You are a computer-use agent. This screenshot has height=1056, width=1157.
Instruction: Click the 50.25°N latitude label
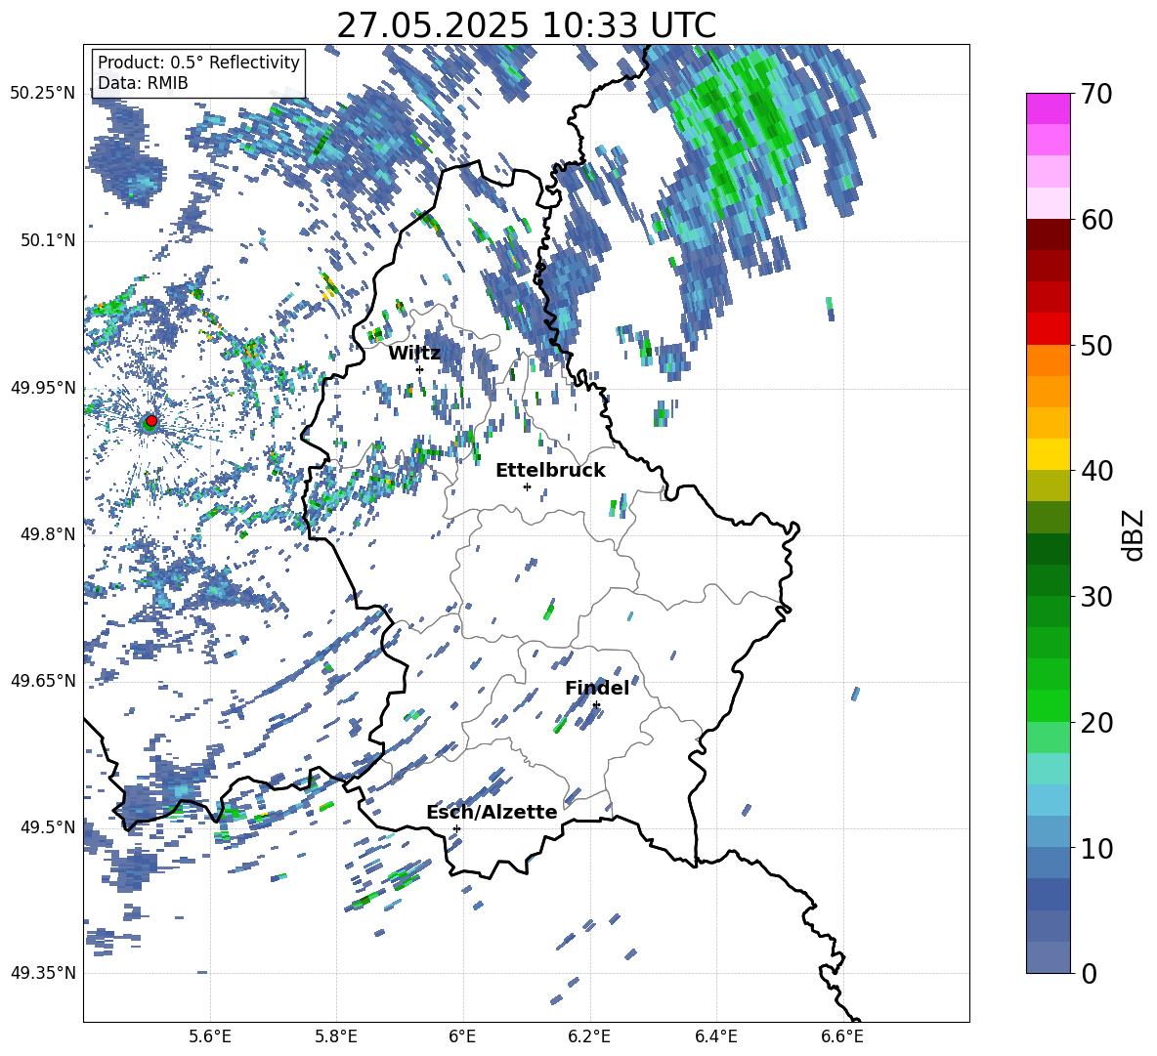tap(43, 94)
